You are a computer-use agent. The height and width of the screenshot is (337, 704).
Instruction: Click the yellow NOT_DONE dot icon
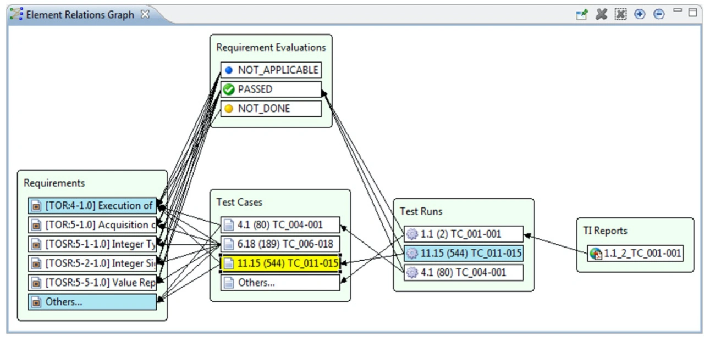coord(229,109)
